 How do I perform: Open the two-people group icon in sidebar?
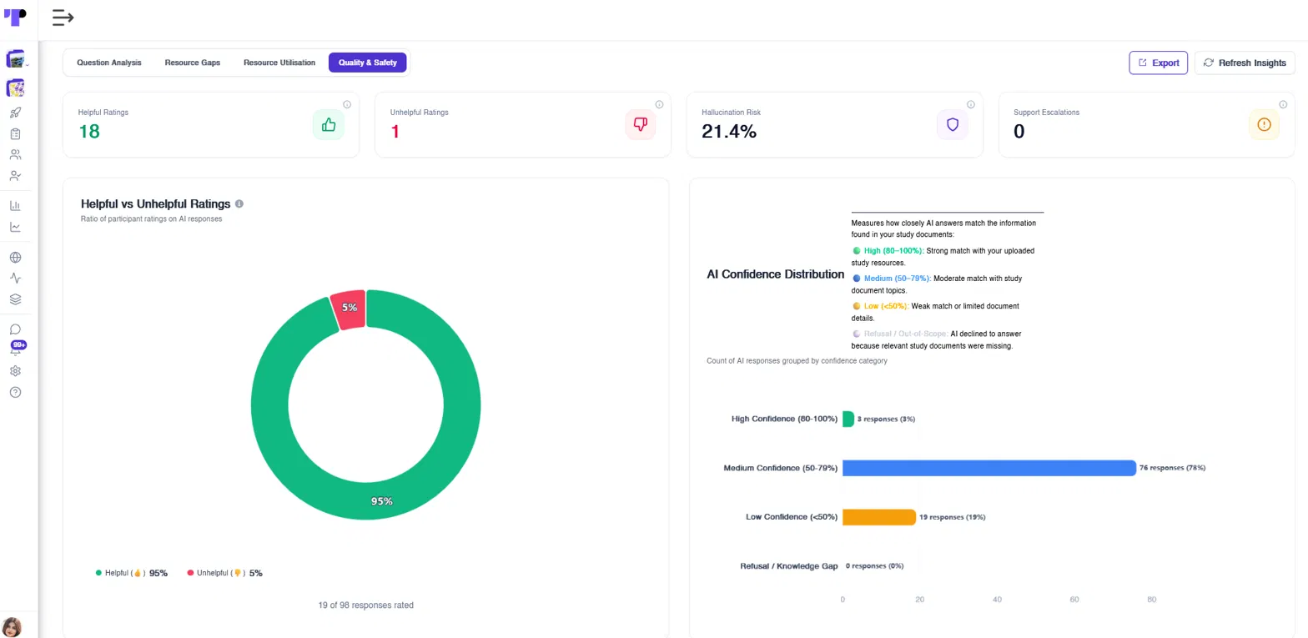[x=15, y=154]
